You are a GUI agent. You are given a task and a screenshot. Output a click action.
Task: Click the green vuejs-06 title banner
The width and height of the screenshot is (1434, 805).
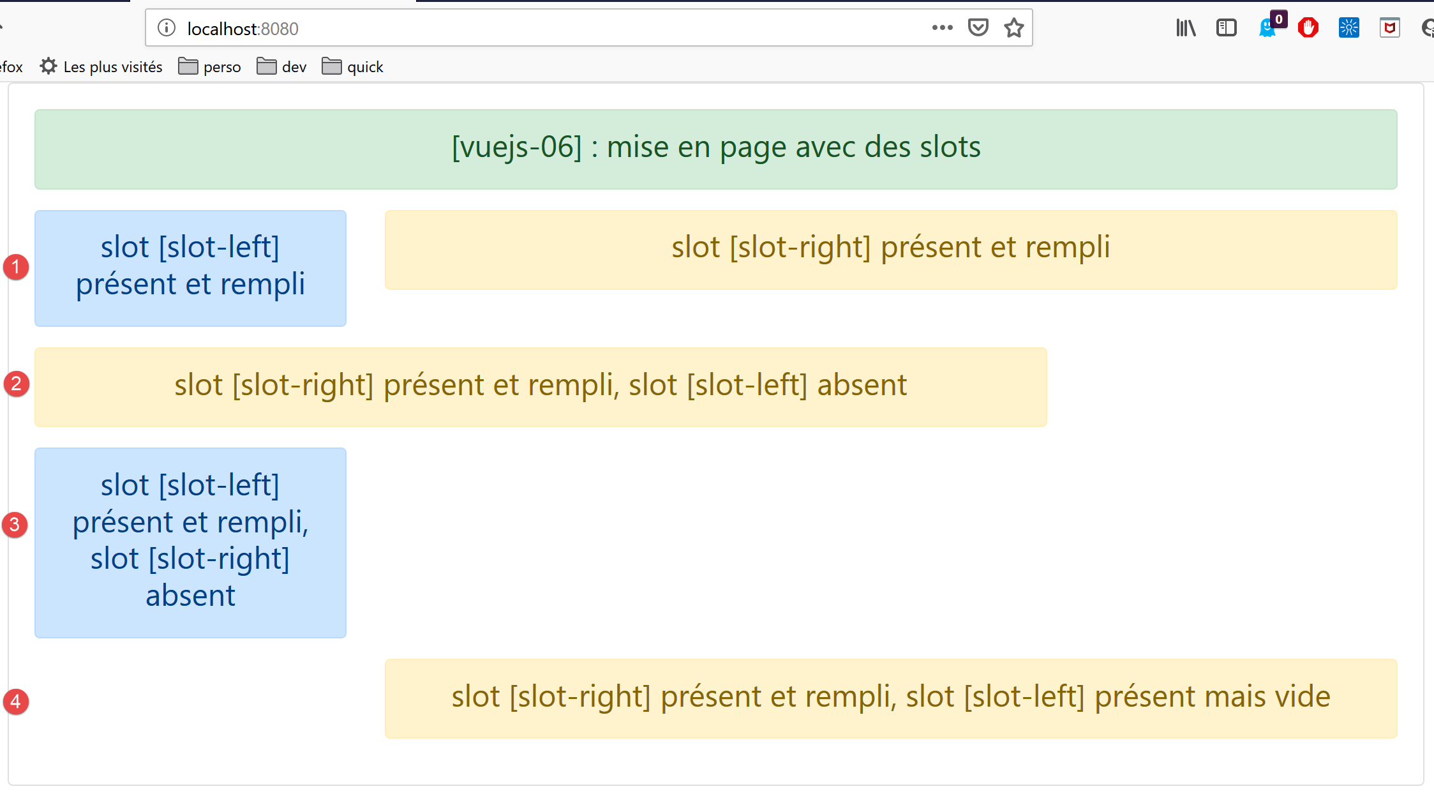coord(715,149)
